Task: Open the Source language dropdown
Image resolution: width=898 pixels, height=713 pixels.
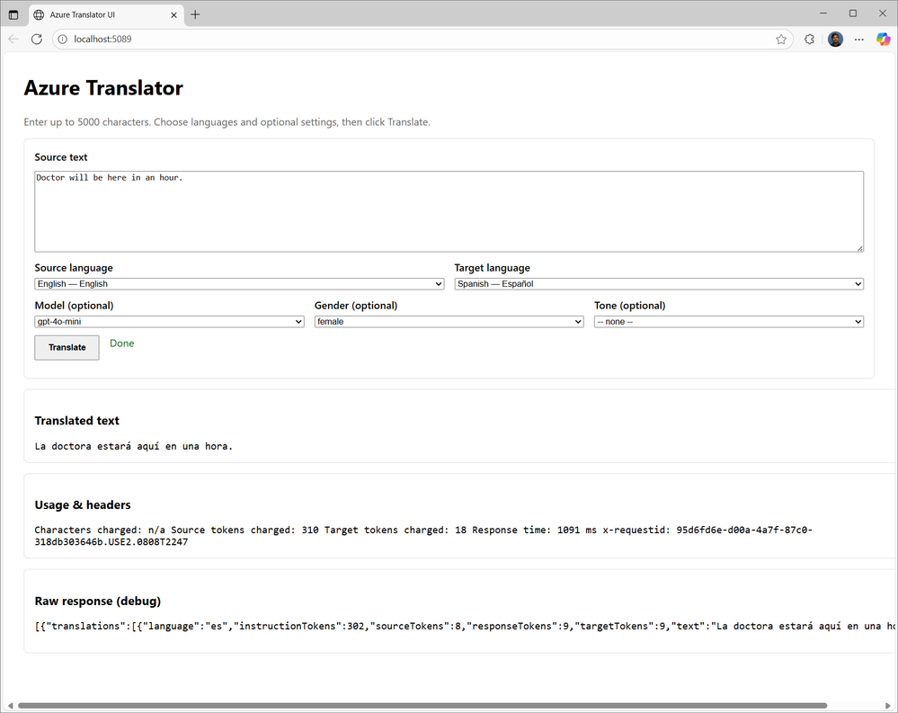Action: click(239, 284)
